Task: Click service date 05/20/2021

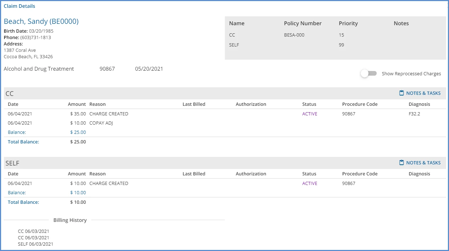Action: [x=149, y=69]
